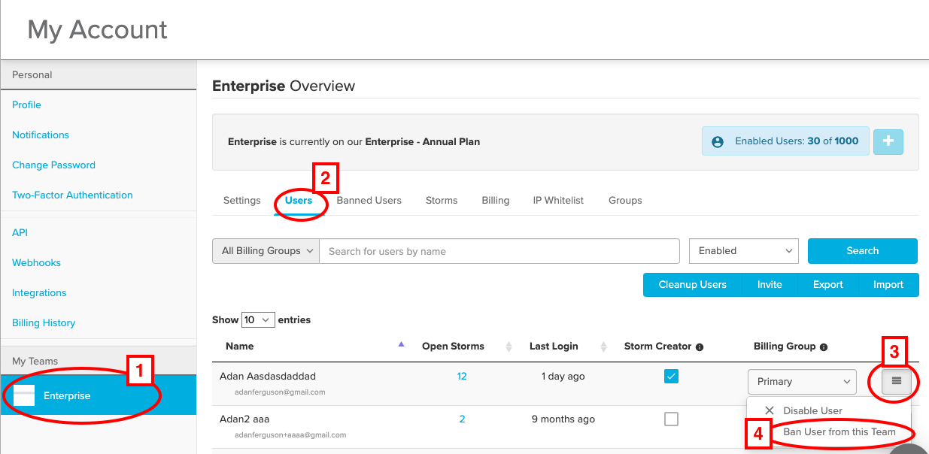Check Storm Creator for Adan2 aaa

pyautogui.click(x=672, y=419)
